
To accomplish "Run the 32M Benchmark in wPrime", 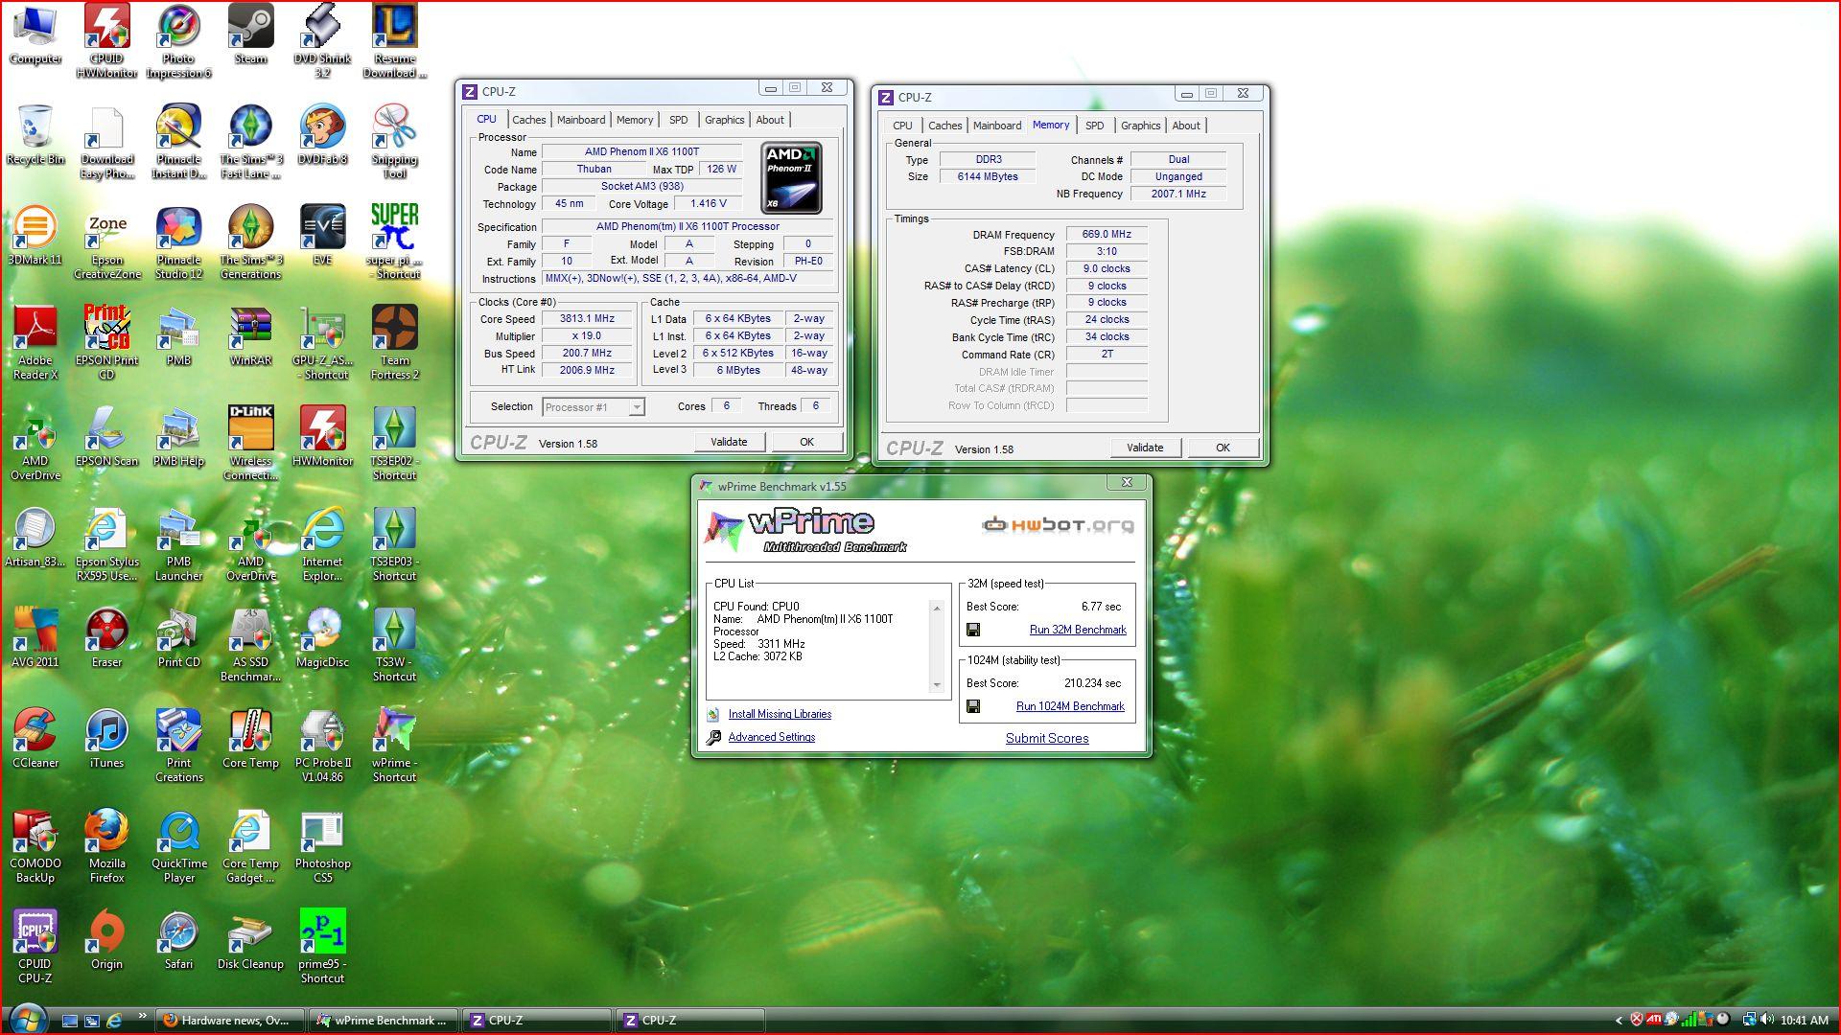I will [1078, 630].
